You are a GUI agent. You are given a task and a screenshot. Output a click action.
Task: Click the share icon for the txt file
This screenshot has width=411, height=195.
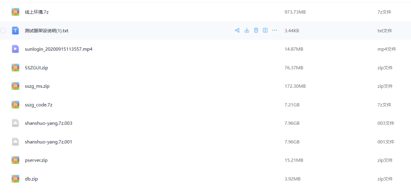(237, 30)
